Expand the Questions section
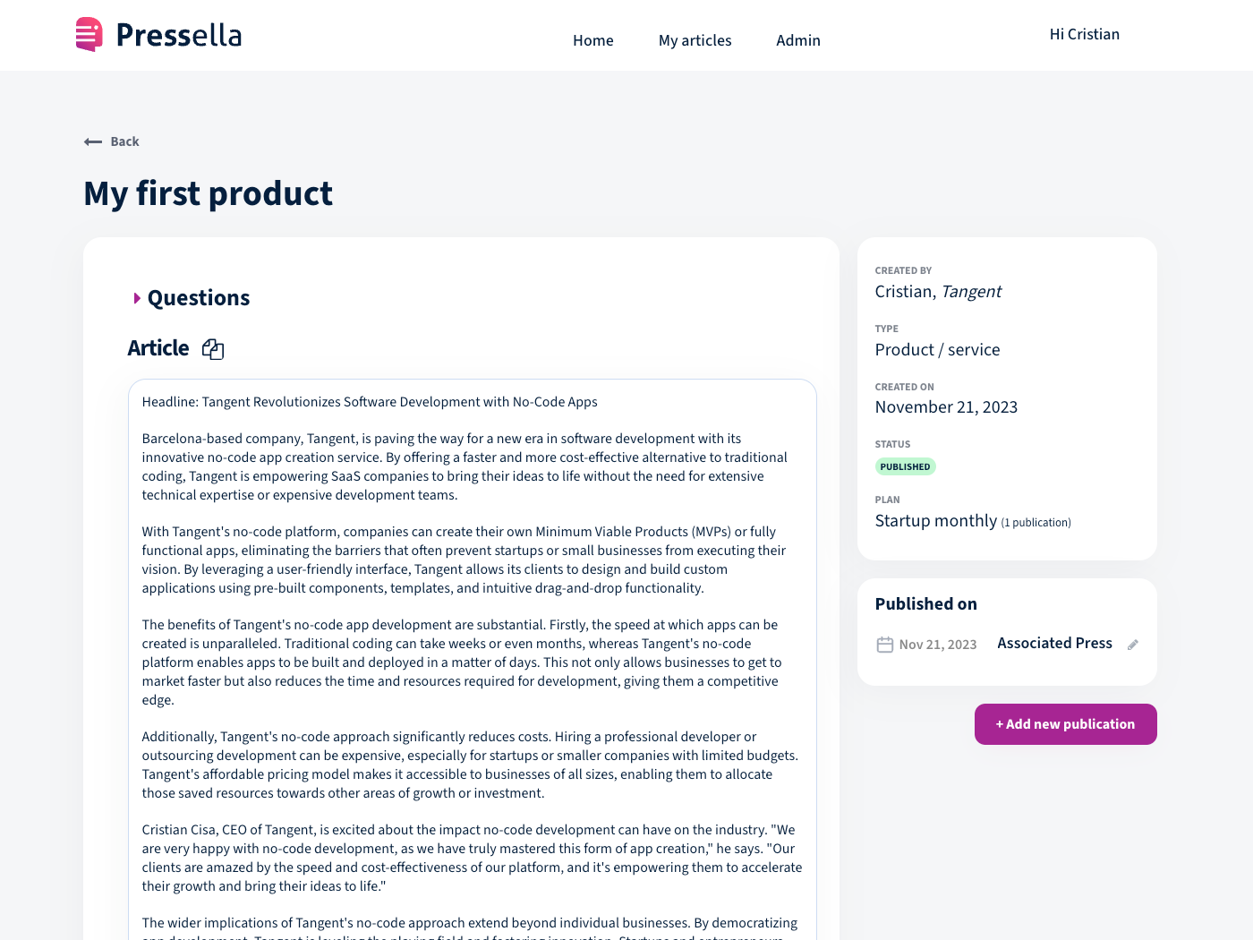1253x940 pixels. click(137, 298)
